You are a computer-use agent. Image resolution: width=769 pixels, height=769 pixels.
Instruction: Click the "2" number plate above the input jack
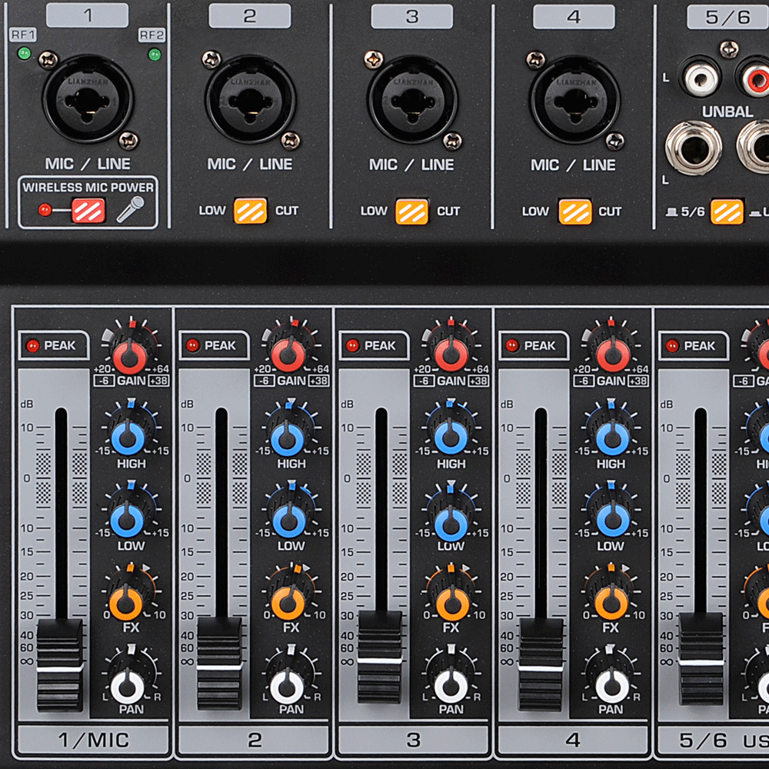[250, 15]
